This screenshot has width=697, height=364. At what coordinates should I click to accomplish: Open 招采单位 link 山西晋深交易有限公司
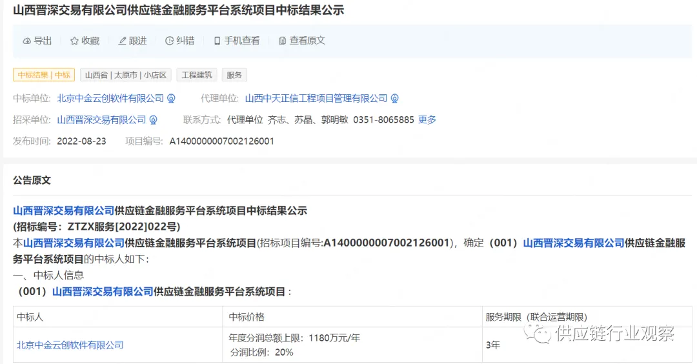pyautogui.click(x=101, y=120)
